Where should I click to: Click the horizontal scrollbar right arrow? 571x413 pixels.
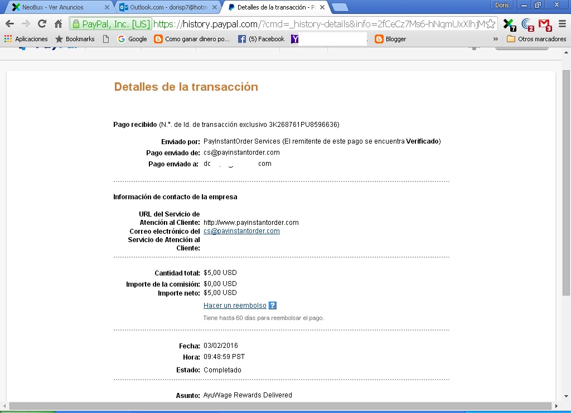pos(556,406)
